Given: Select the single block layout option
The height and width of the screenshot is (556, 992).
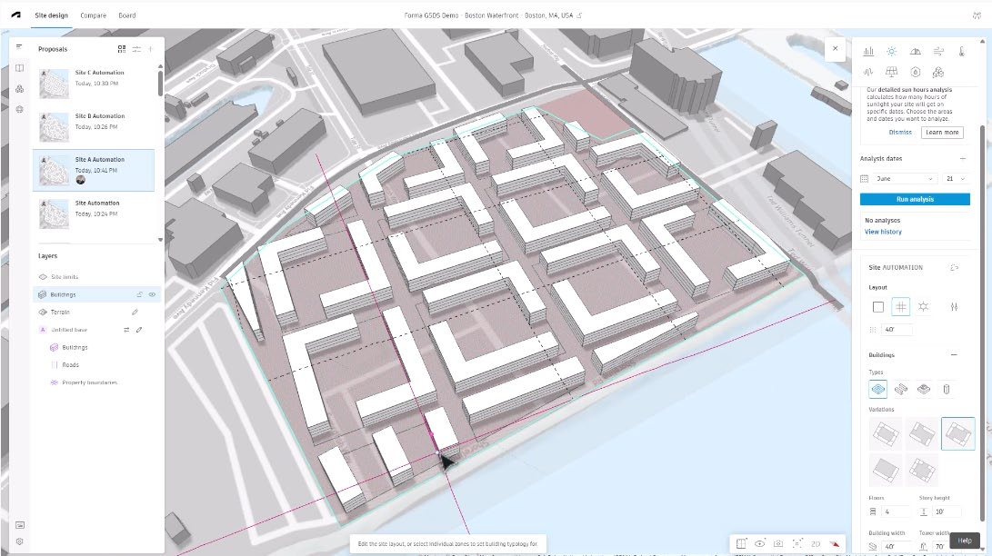Looking at the screenshot, I should [x=878, y=307].
